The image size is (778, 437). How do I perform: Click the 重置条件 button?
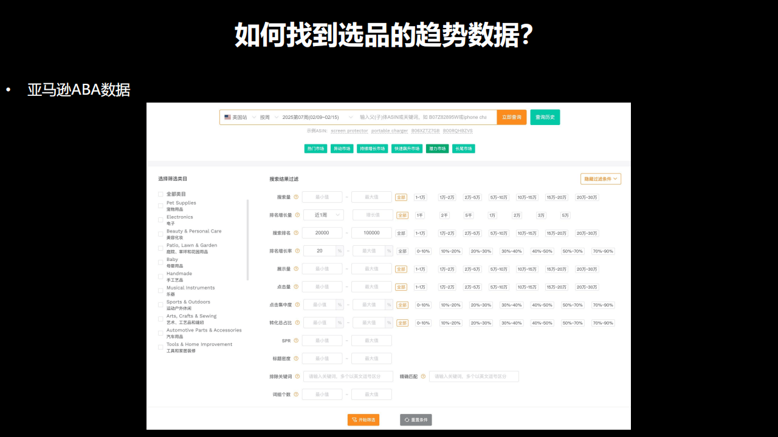[416, 420]
